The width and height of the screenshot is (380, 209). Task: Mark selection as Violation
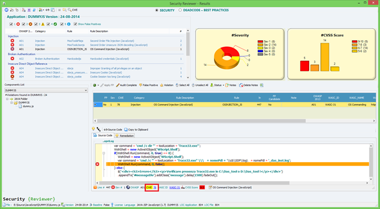(167, 85)
